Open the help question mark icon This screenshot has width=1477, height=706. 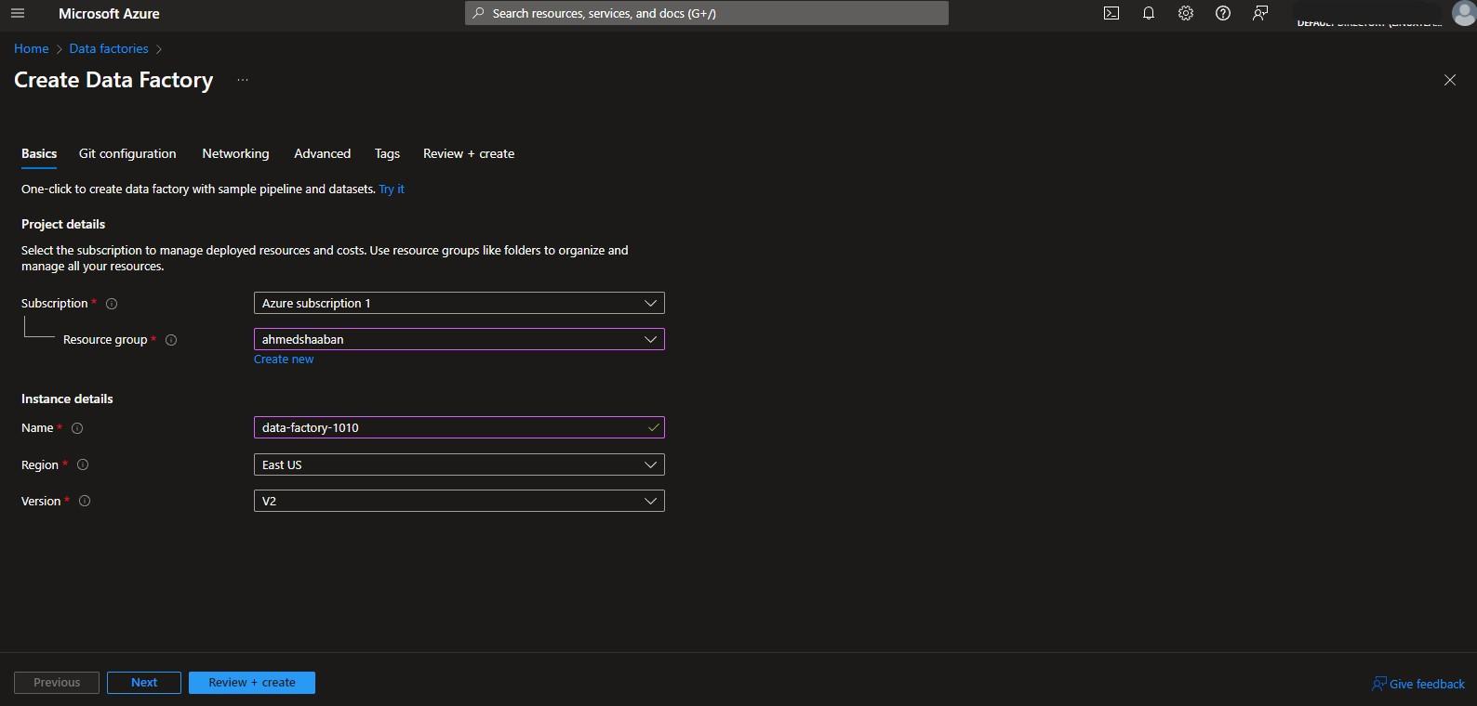(x=1223, y=13)
